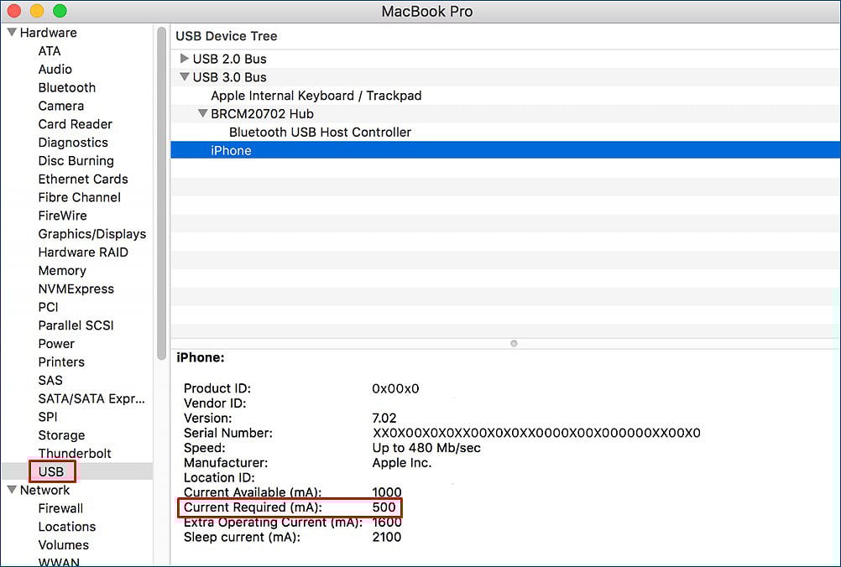Screen dimensions: 841x567
Task: Click the sidebar vertical scrollbar thumb
Action: click(161, 193)
